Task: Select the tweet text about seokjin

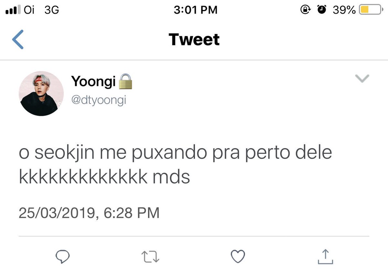Action: coord(176,165)
